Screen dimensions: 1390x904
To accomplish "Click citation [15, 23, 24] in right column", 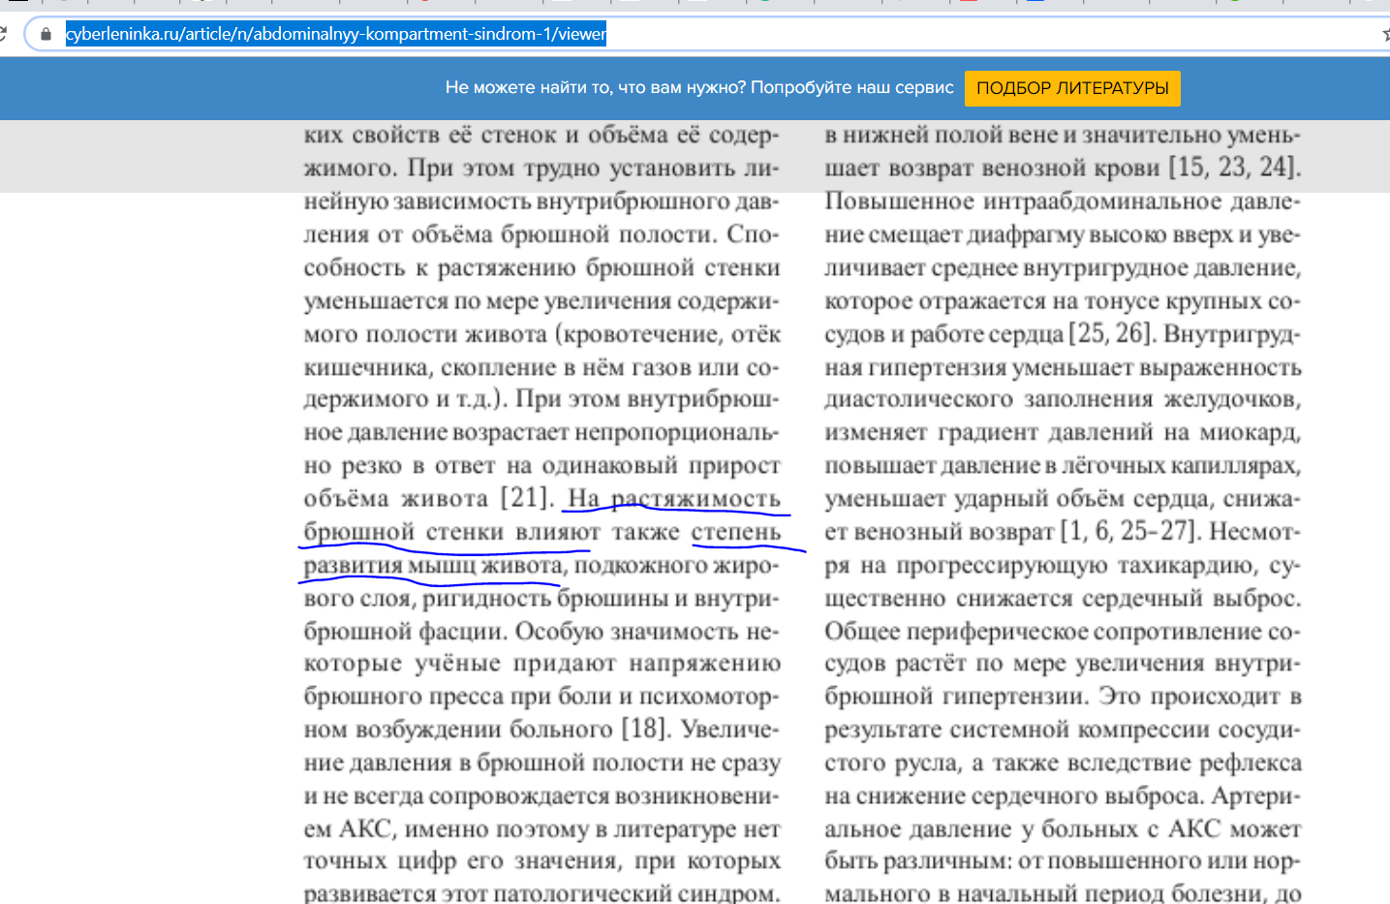I will point(1233,168).
